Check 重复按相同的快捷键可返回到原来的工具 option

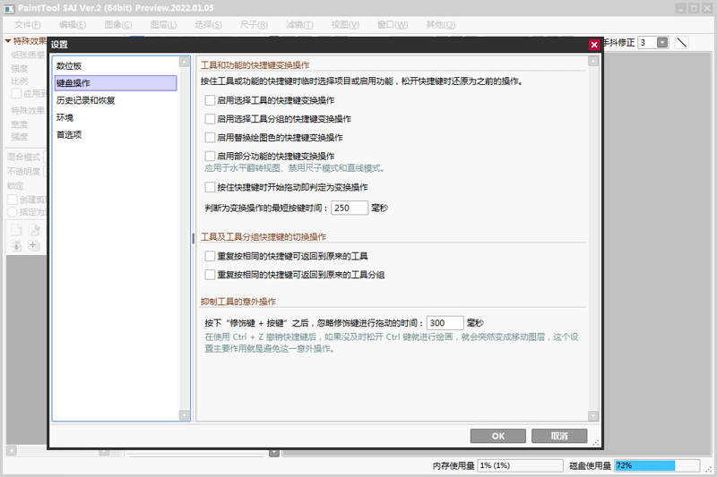(210, 256)
